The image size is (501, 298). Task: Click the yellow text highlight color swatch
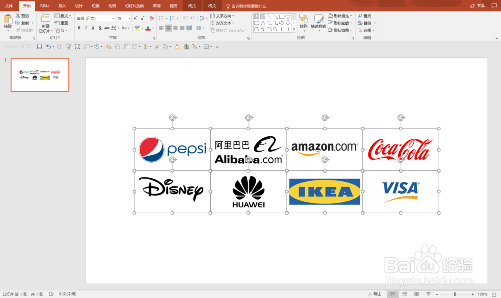[x=137, y=28]
